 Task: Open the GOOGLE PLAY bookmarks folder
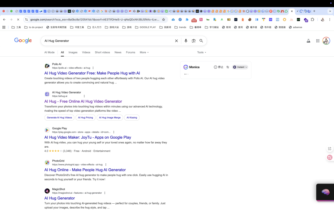[145, 27]
